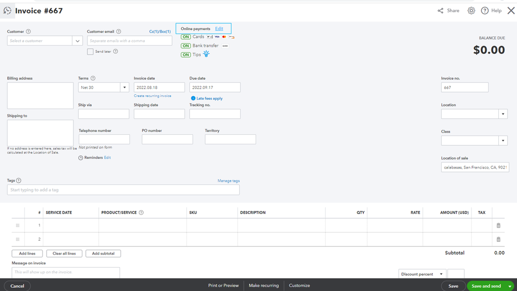Image resolution: width=517 pixels, height=291 pixels.
Task: Click the Telephone number field
Action: click(104, 139)
